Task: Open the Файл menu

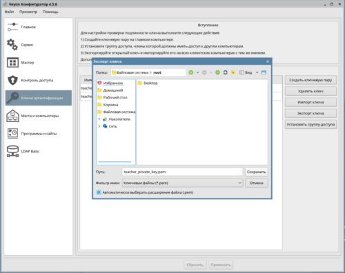Action: click(x=9, y=12)
